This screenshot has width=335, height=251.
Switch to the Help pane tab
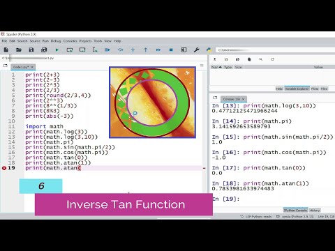point(279,89)
